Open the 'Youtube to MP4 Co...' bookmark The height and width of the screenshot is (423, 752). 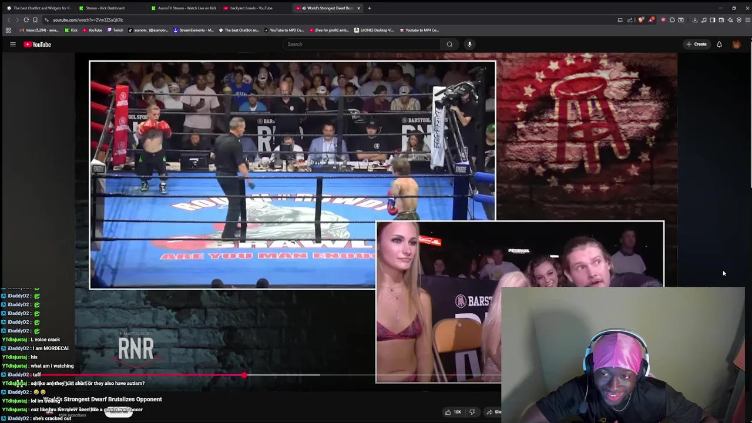(419, 30)
